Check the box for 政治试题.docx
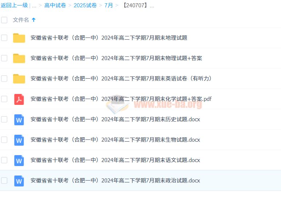Image resolution: width=281 pixels, height=197 pixels. coord(4,181)
